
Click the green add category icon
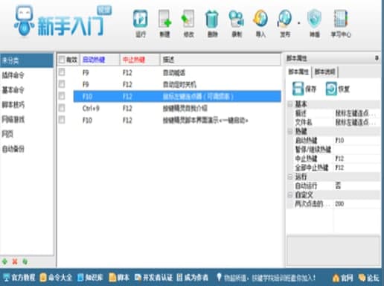pos(4,261)
